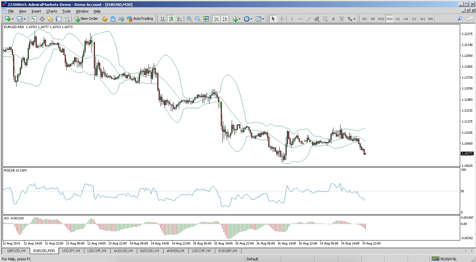Click the Default profile status bar entry
The height and width of the screenshot is (262, 476).
click(x=252, y=259)
